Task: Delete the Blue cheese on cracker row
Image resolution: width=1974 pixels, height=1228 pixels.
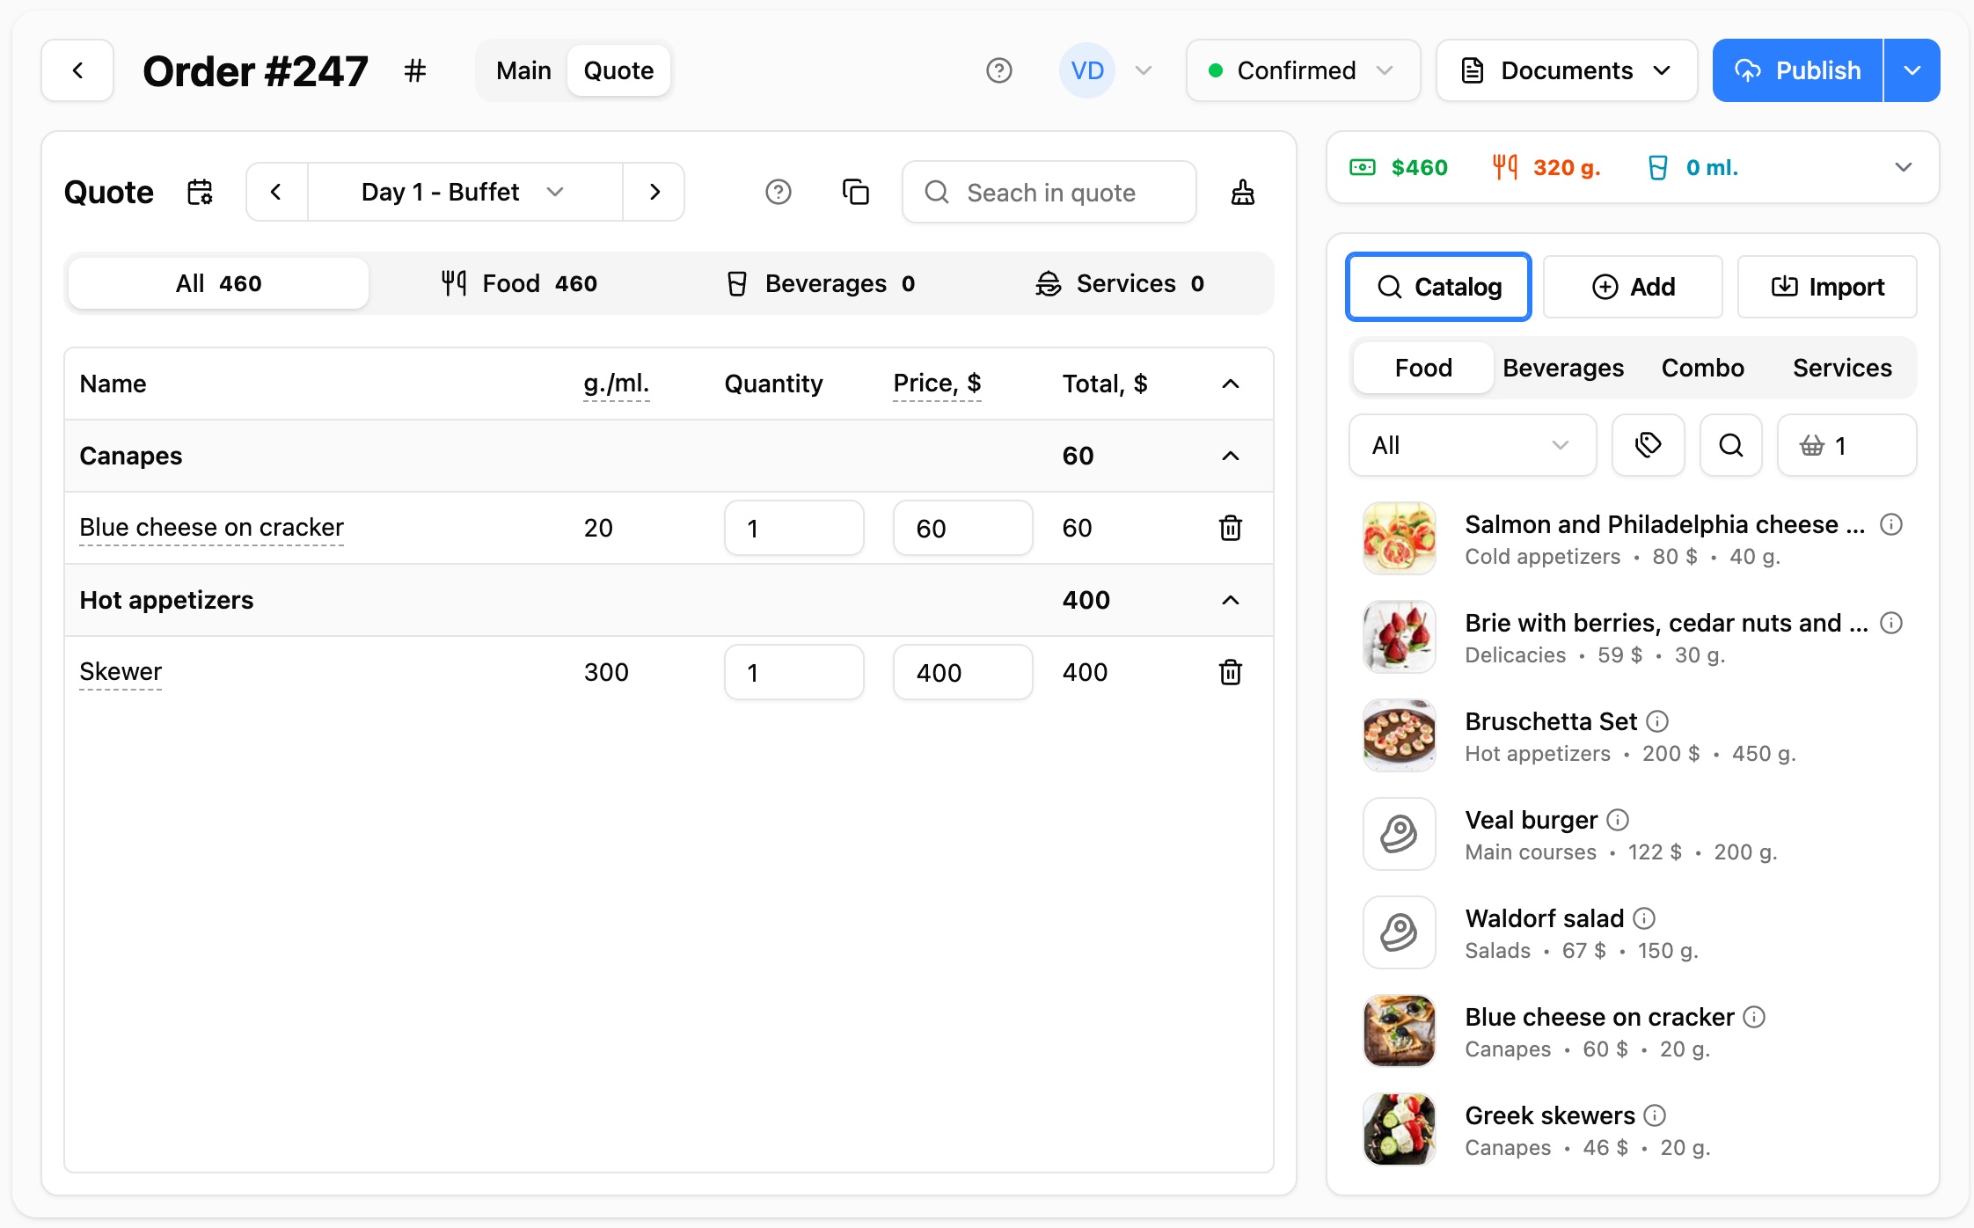Action: point(1231,528)
